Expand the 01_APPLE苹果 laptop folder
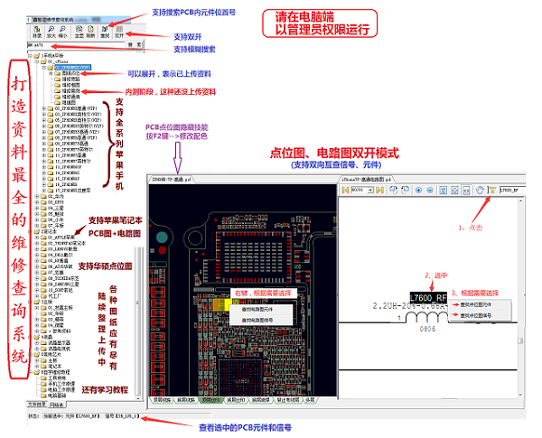Screen dimensions: 542x438 [37, 238]
